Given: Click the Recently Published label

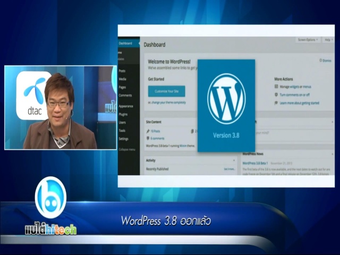Looking at the screenshot, I should coord(157,169).
